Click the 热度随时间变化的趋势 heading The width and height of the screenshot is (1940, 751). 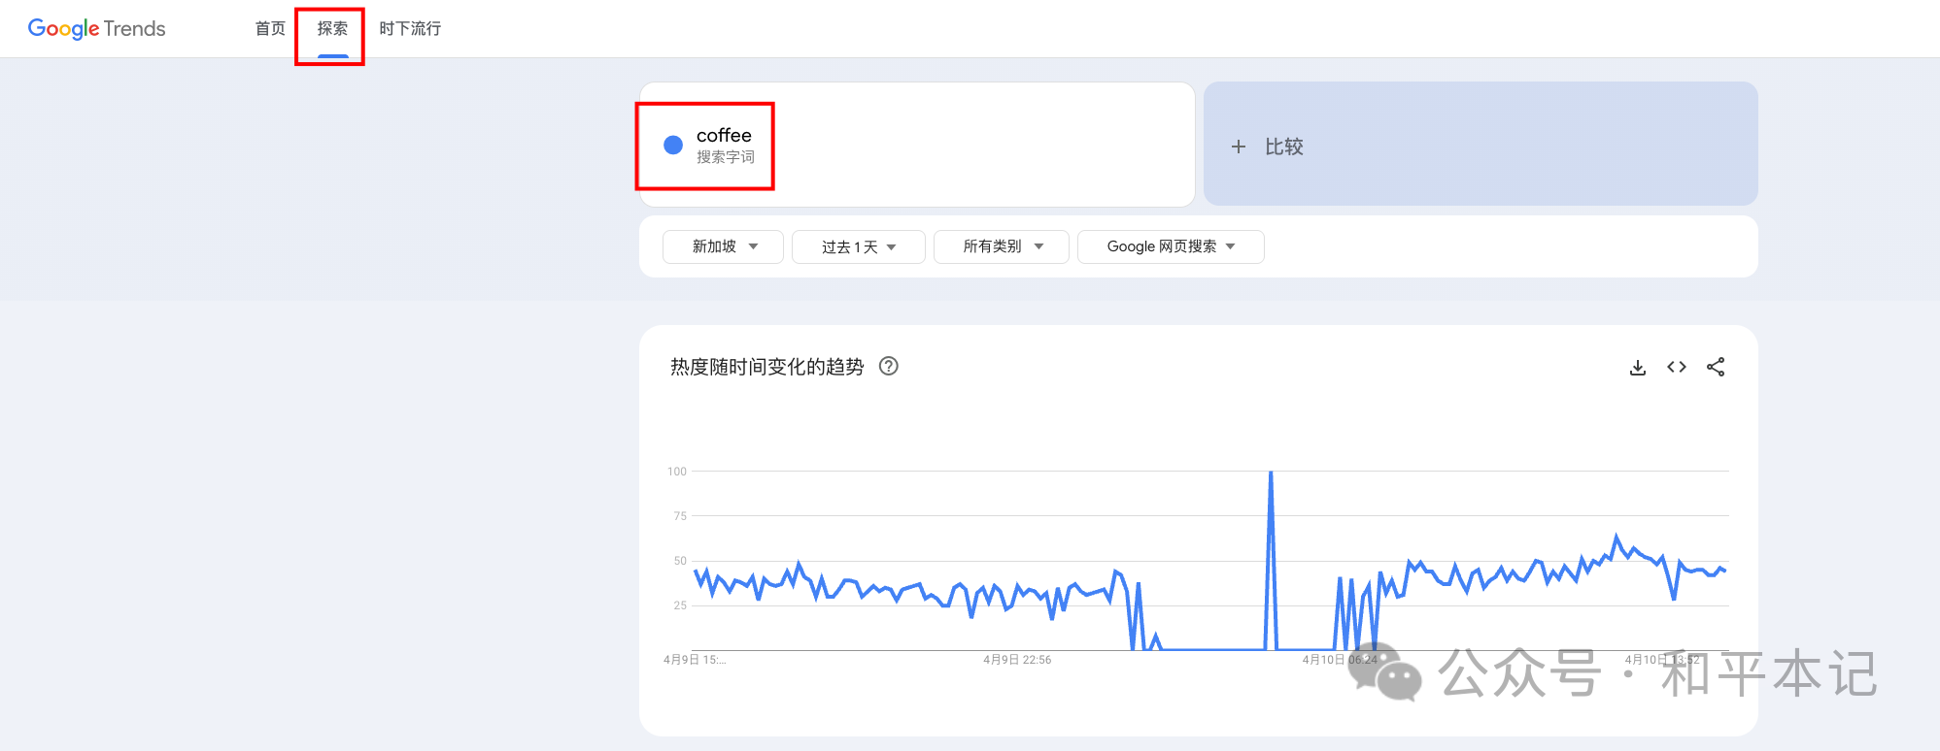pos(766,367)
